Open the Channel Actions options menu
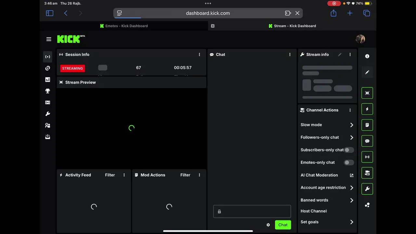416x234 pixels. tap(350, 110)
